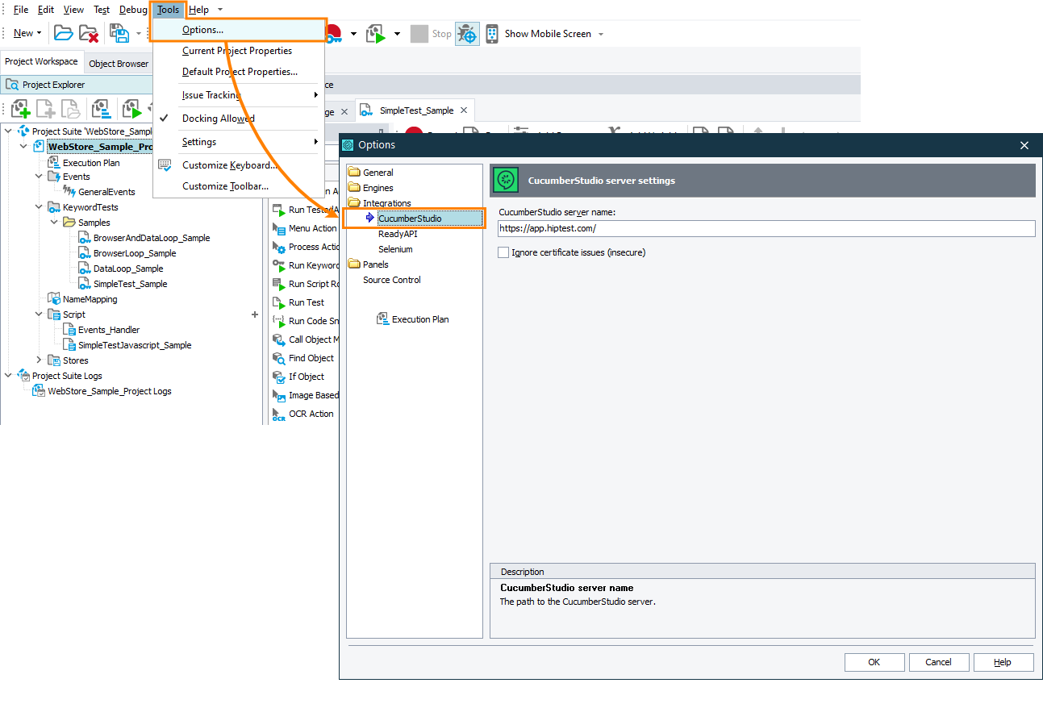Toggle the Object Spy bug-target icon
1043x708 pixels.
tap(467, 34)
